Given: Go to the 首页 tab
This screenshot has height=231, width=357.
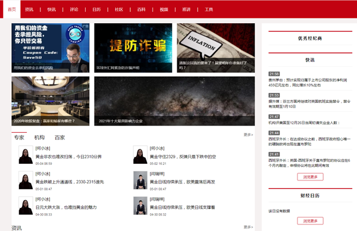Looking at the screenshot, I should [12, 10].
